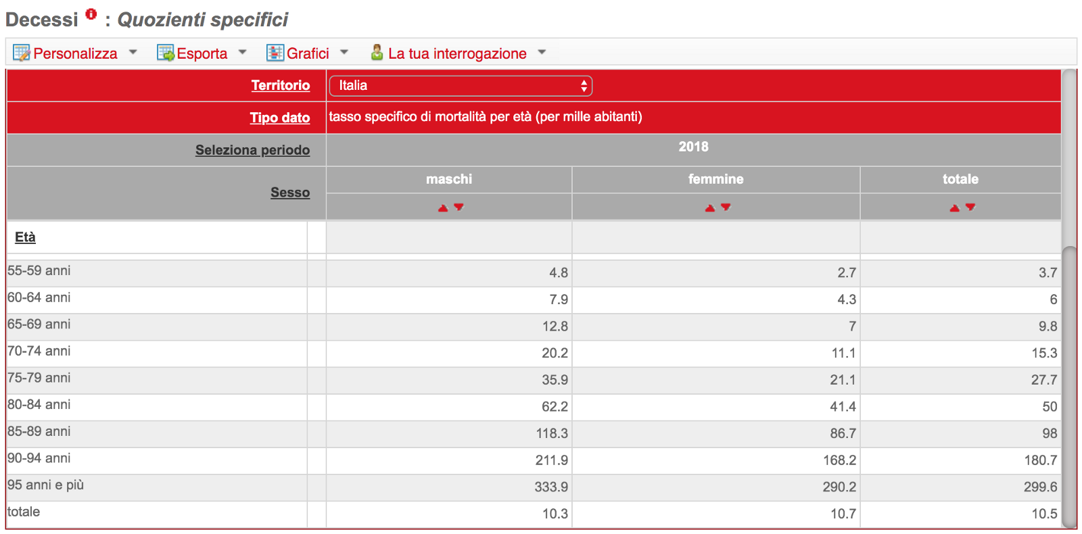The width and height of the screenshot is (1082, 534).
Task: Click maschi value 4.8 for 55-59 anni
Action: tap(559, 272)
